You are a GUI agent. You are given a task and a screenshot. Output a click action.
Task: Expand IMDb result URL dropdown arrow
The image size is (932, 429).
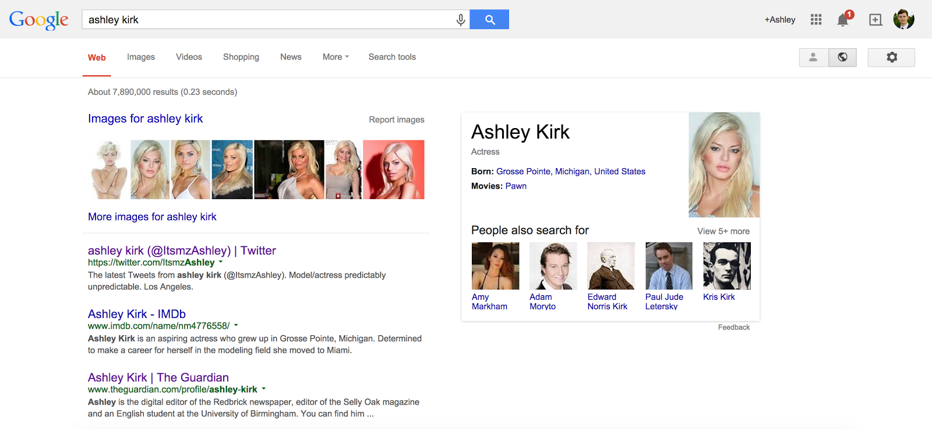pyautogui.click(x=236, y=325)
